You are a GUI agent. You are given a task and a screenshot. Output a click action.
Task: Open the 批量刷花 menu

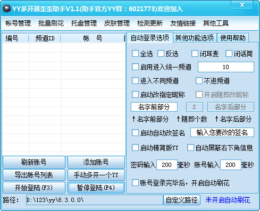coord(51,23)
